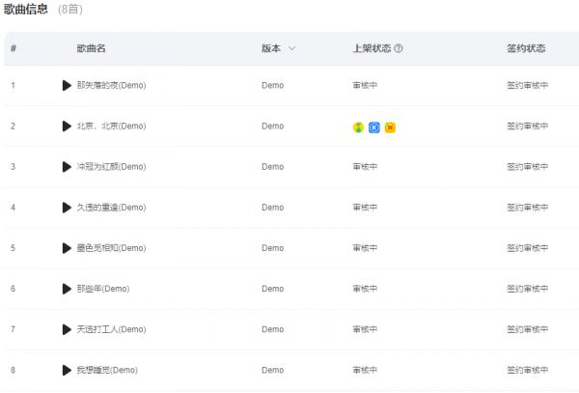Click the blue Kugou platform icon

pyautogui.click(x=374, y=126)
